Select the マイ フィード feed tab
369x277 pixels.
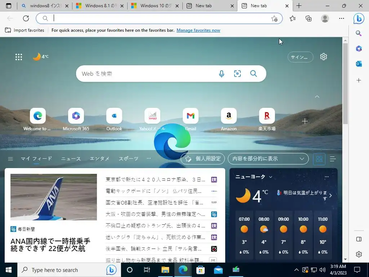(36, 159)
